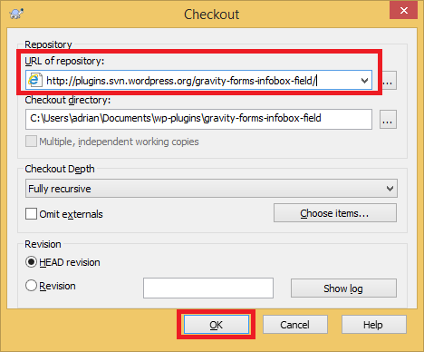Browse for checkout directory with ellipsis button

click(x=388, y=120)
